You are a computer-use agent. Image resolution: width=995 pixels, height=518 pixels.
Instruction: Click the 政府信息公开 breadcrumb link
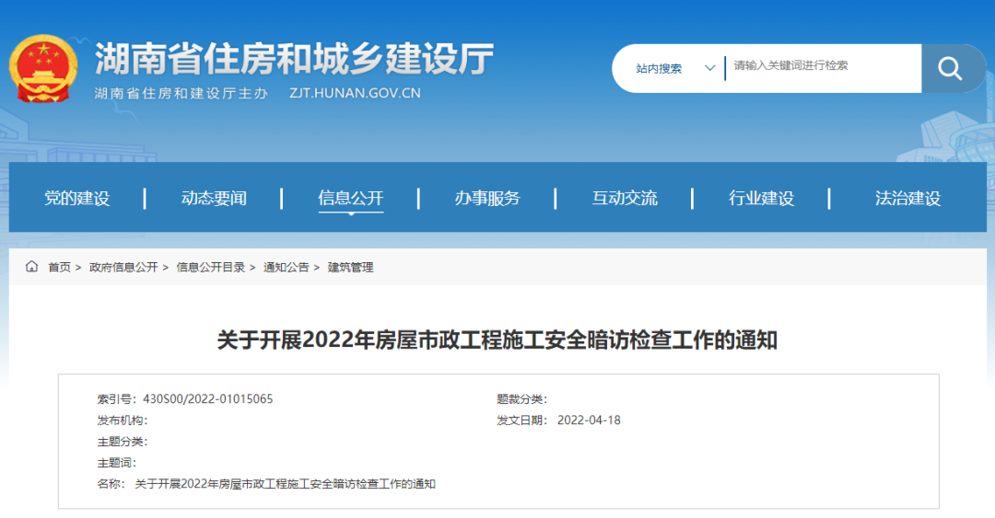pos(123,267)
